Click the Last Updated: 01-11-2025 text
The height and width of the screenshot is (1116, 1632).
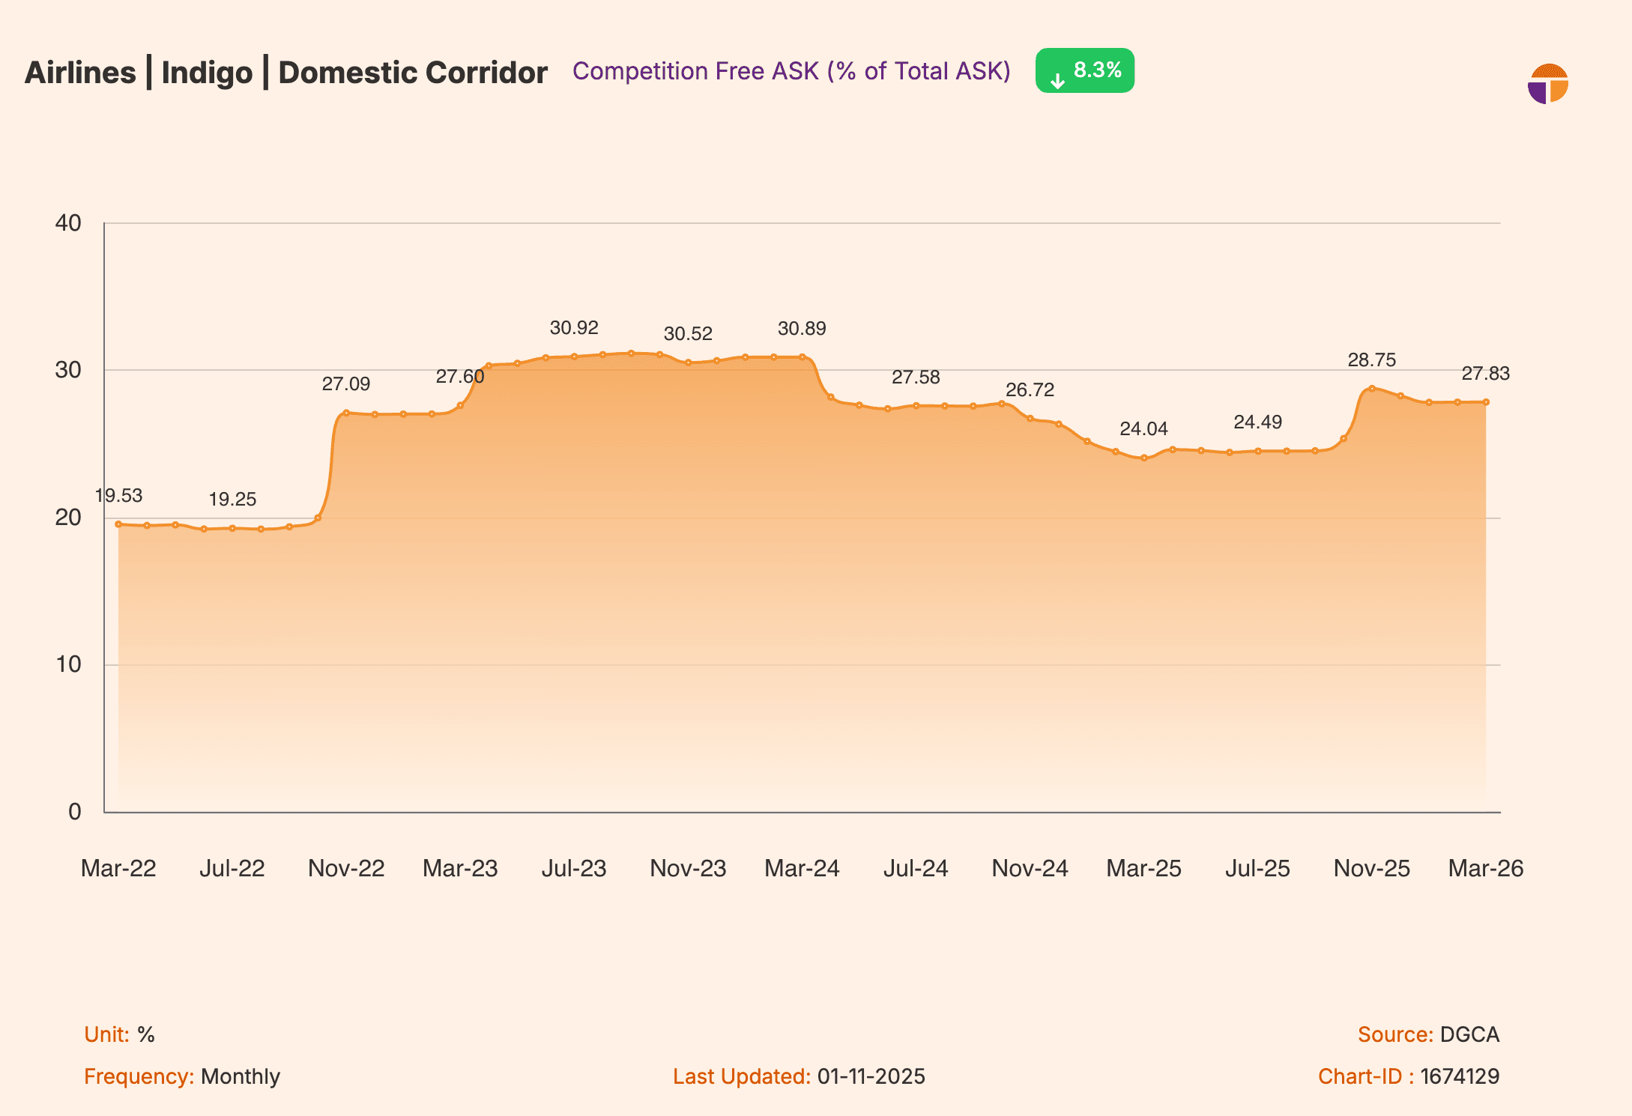(x=799, y=1076)
